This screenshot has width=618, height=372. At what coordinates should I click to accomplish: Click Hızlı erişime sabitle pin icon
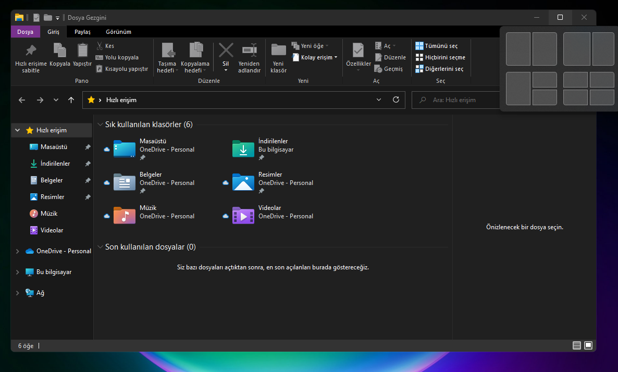[31, 51]
